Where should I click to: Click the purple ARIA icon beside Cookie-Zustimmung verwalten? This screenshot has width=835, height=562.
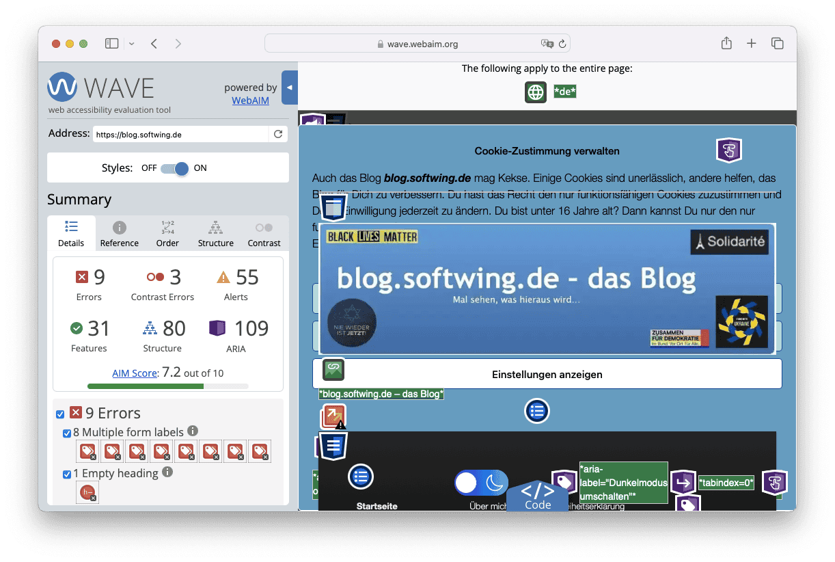click(729, 150)
